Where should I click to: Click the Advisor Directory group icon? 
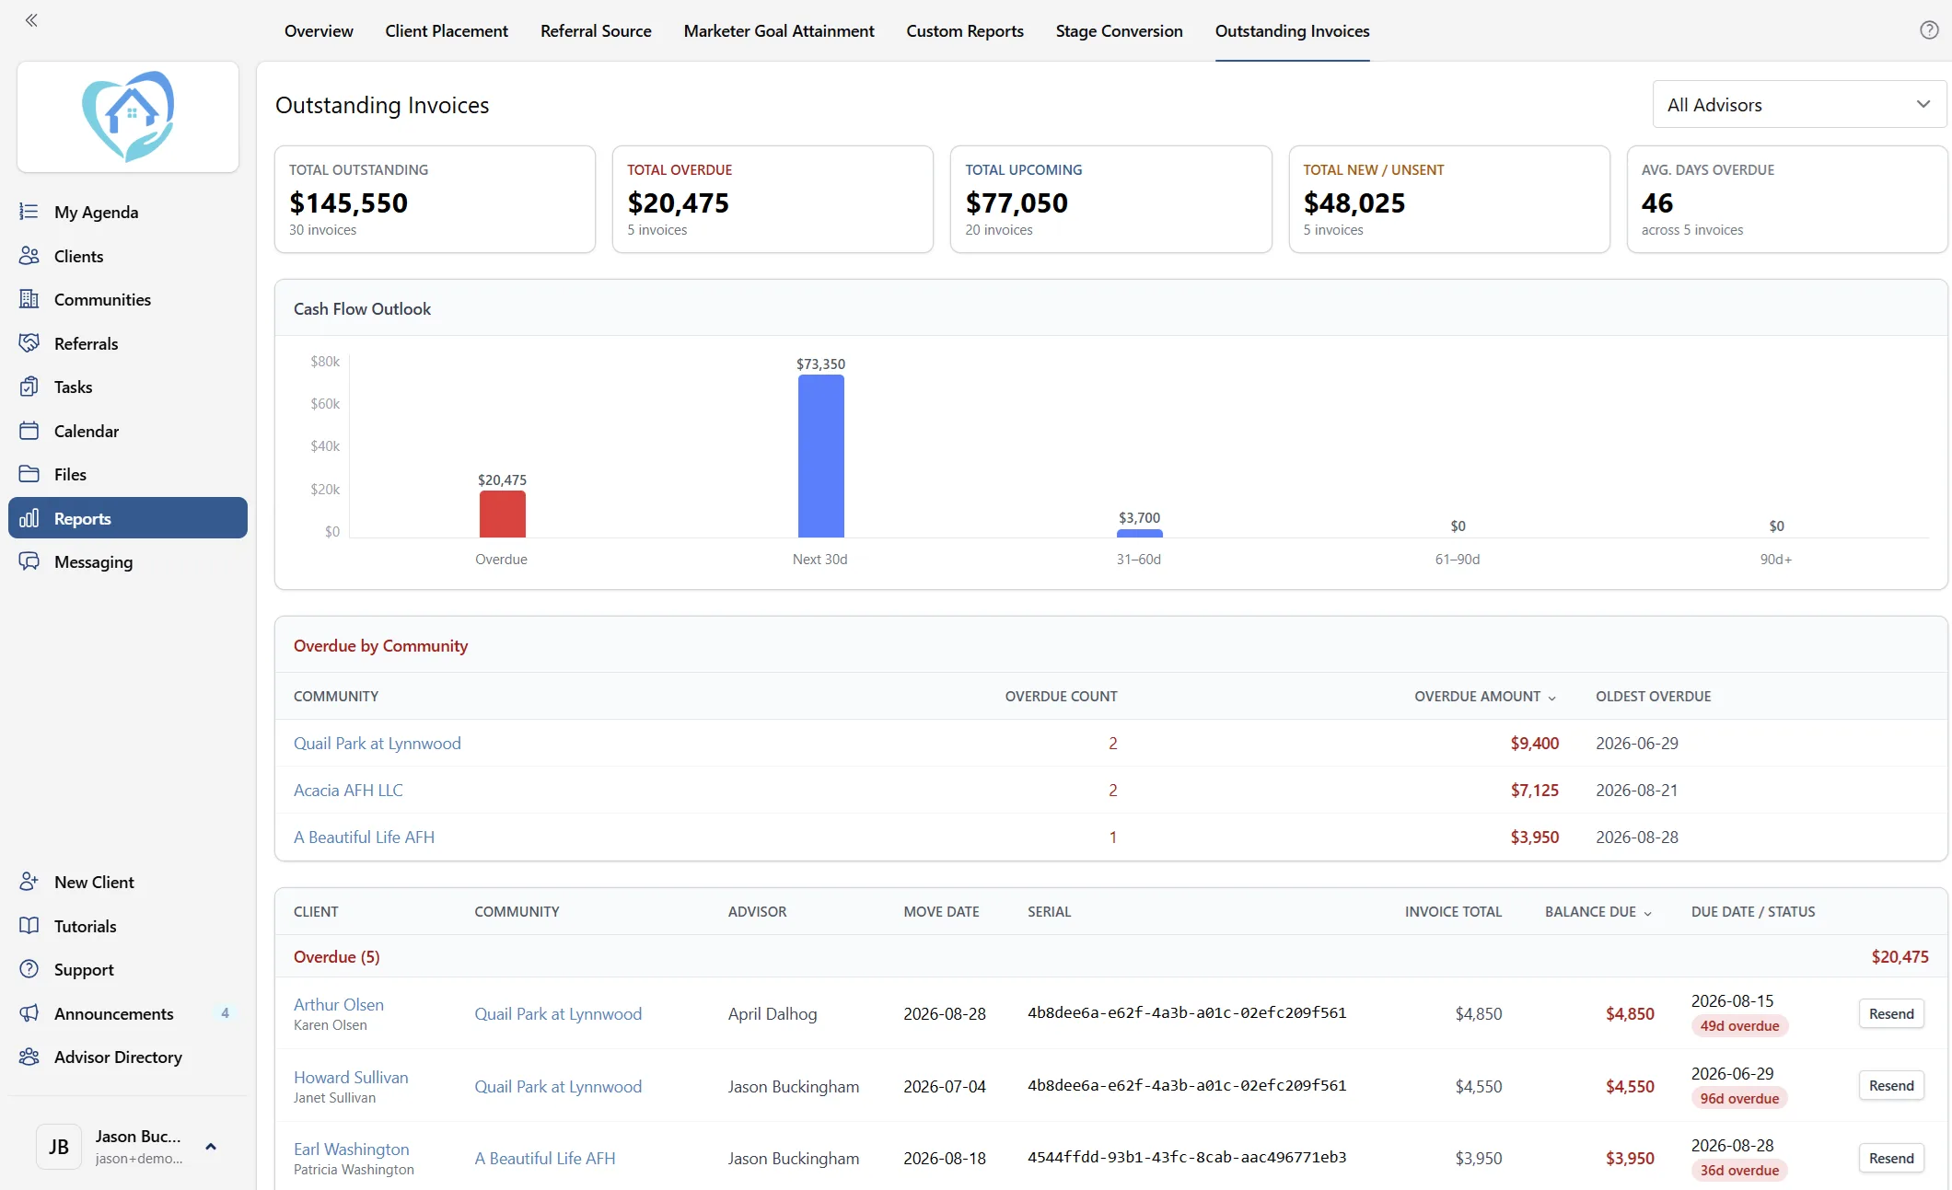(29, 1057)
